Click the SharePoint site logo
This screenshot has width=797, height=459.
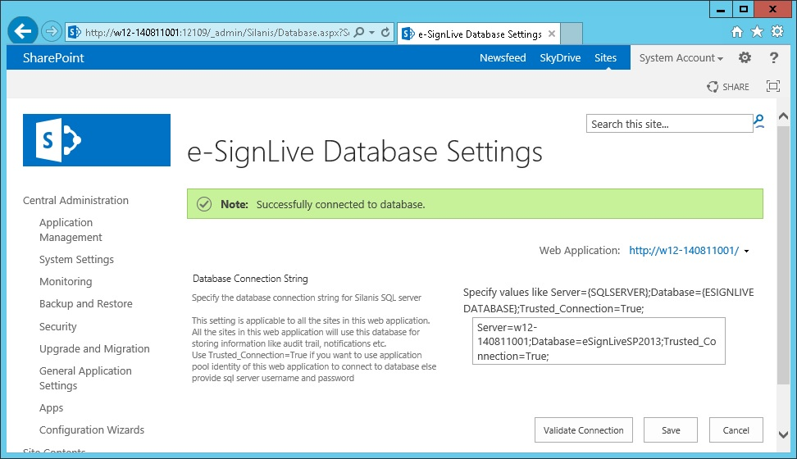point(97,140)
